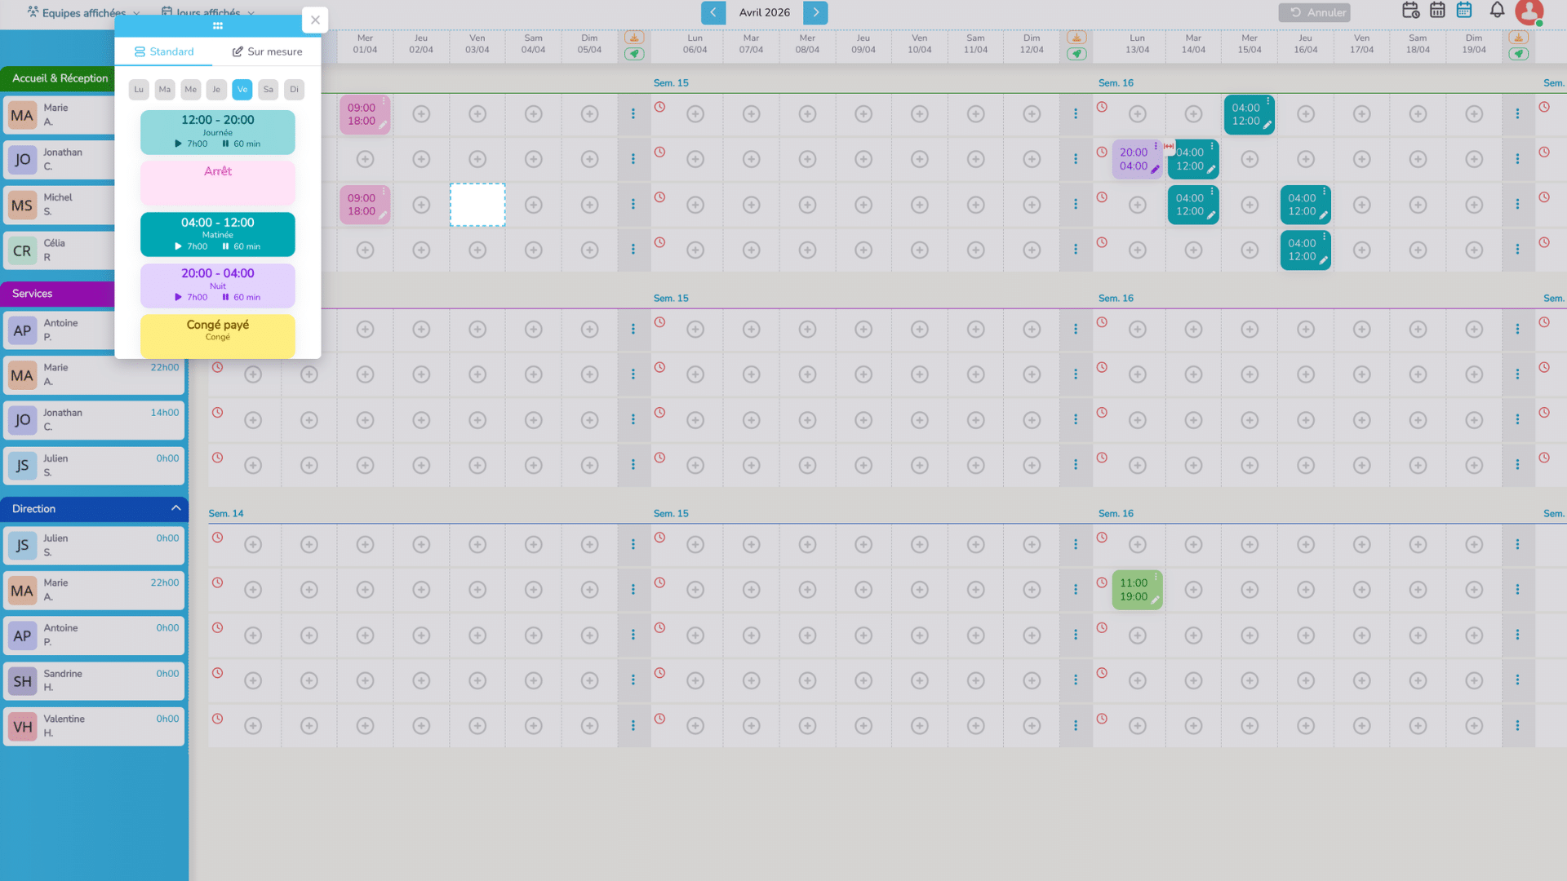Toggle the Je day selector

click(x=216, y=90)
